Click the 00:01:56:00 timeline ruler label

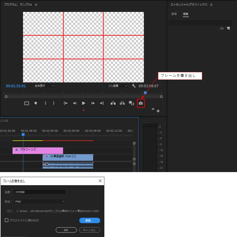[29, 131]
